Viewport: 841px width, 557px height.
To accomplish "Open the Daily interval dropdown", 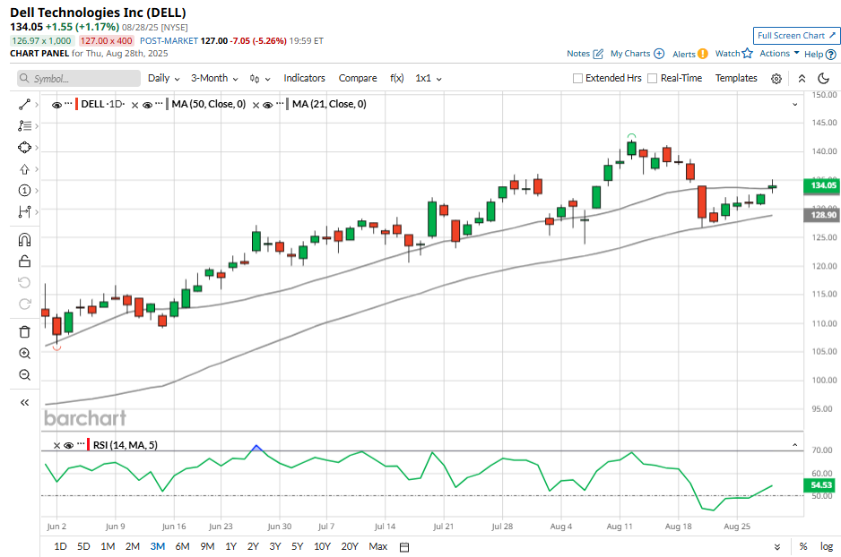I will [x=163, y=78].
